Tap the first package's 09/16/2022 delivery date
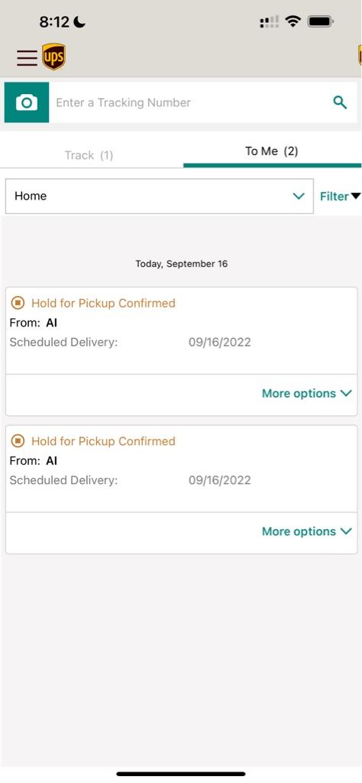 point(219,343)
